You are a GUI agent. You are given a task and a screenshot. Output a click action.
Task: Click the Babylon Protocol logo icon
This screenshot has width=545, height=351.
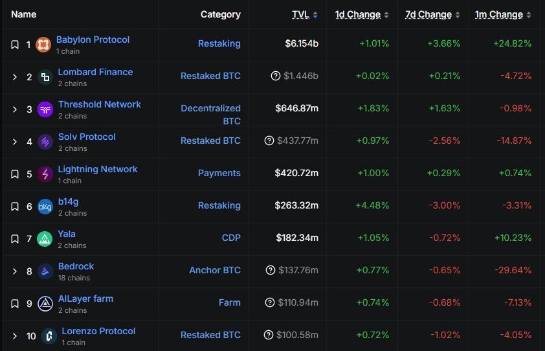pos(43,45)
